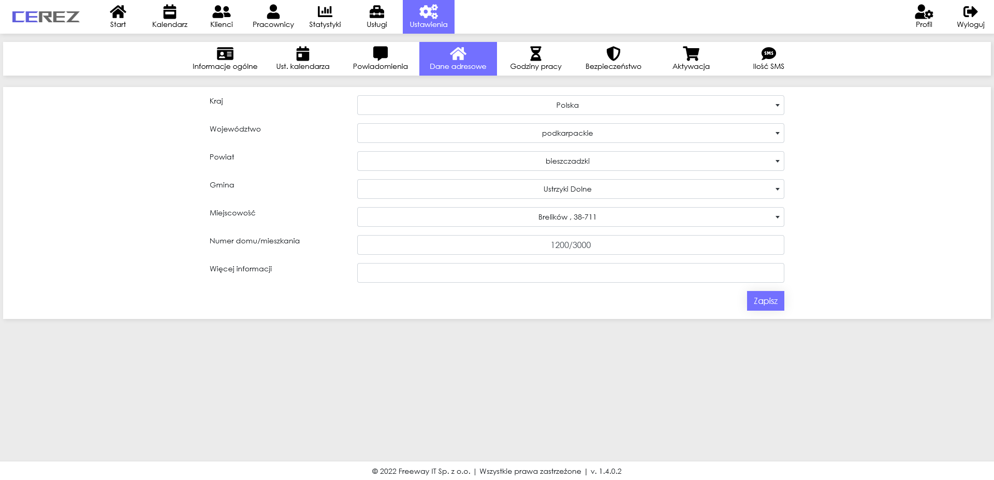Select Godziny pracy hourglass icon
Viewport: 994px width, 480px height.
(x=535, y=53)
